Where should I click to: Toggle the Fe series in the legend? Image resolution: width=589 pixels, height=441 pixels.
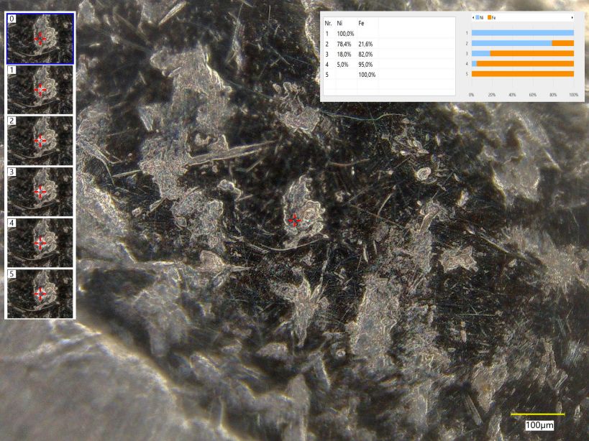point(492,17)
